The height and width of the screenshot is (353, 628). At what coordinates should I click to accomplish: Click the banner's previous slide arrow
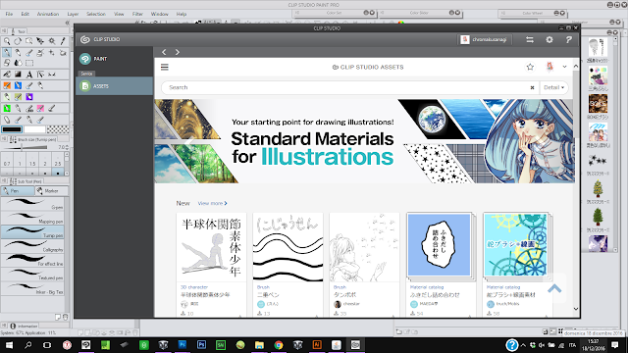pos(189,141)
